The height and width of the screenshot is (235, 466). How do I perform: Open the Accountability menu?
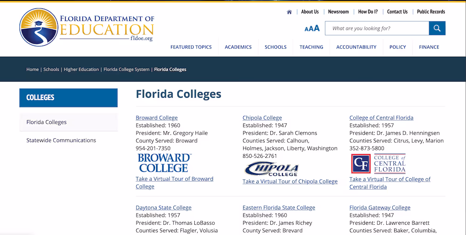tap(356, 47)
